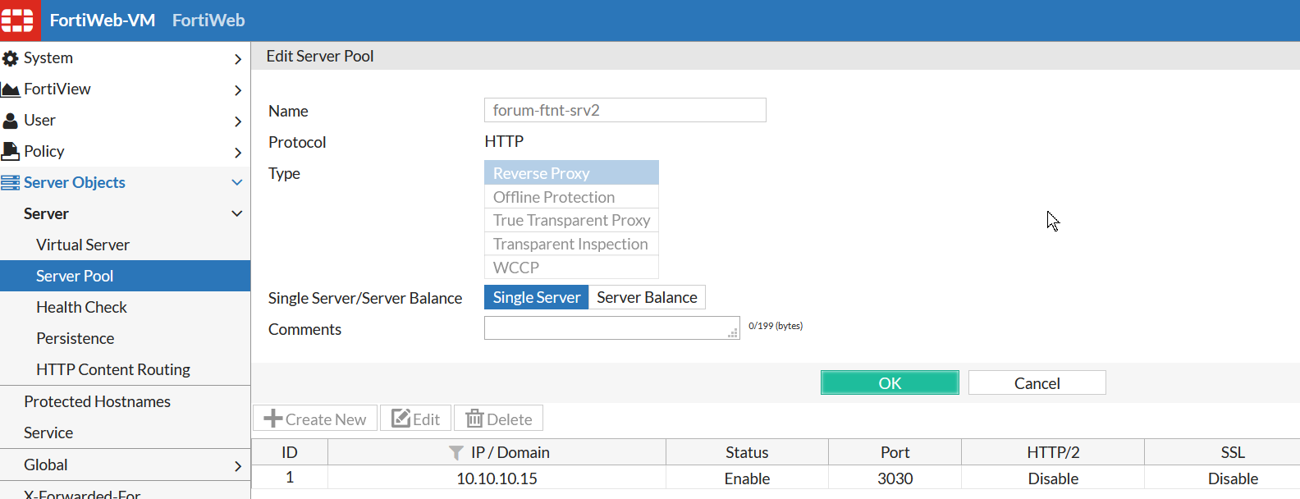Screen dimensions: 1300x499
Task: Sort by the ID column header
Action: [x=290, y=452]
